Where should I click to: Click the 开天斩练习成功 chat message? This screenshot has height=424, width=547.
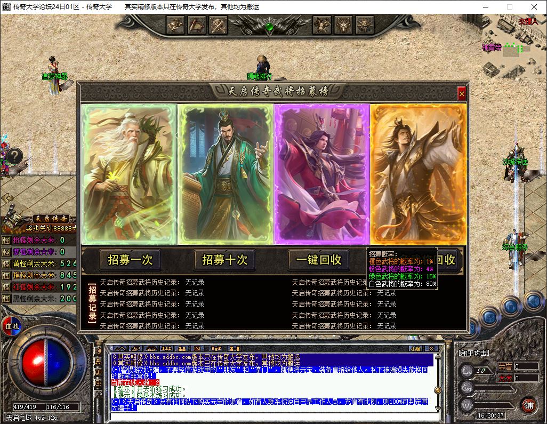[149, 389]
